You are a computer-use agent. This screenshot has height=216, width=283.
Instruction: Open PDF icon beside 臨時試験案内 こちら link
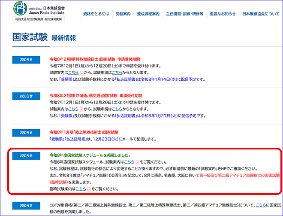click(x=90, y=189)
